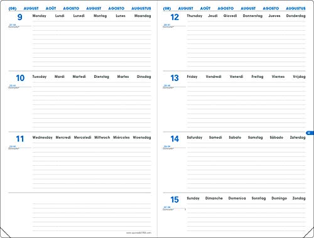Click on the "Giovedì" text
314x238 pixels.
(230, 16)
